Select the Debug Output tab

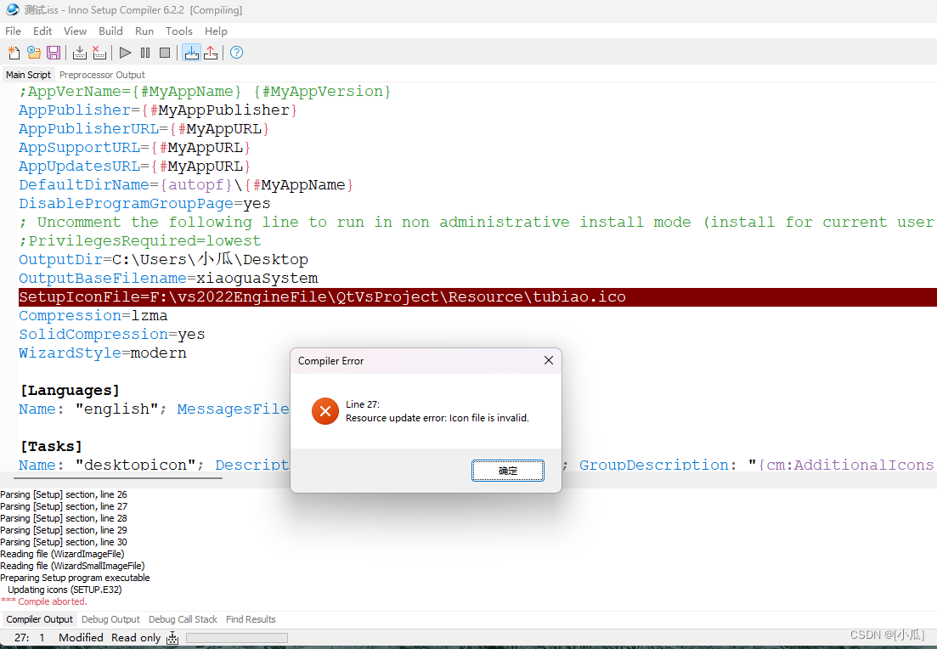(110, 619)
